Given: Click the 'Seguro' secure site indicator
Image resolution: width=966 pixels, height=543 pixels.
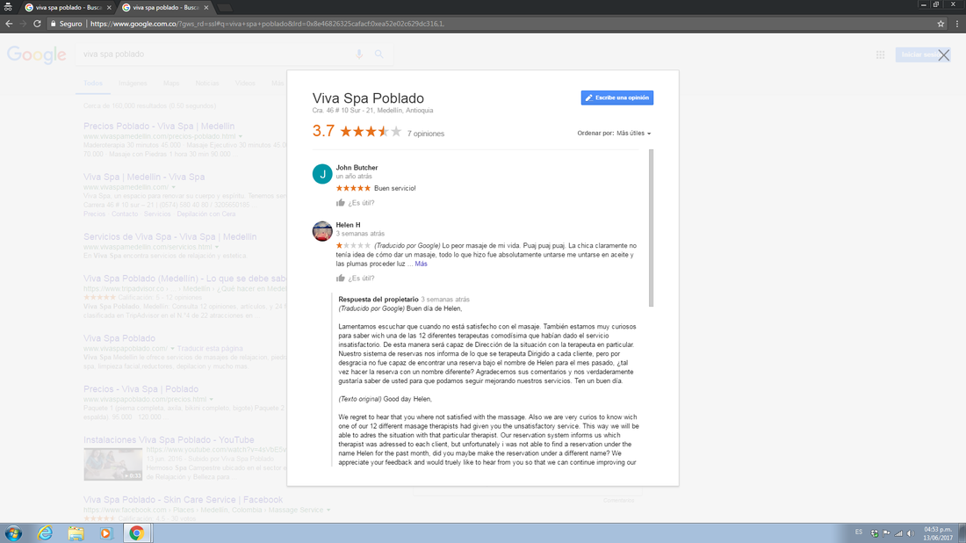Looking at the screenshot, I should click(67, 24).
